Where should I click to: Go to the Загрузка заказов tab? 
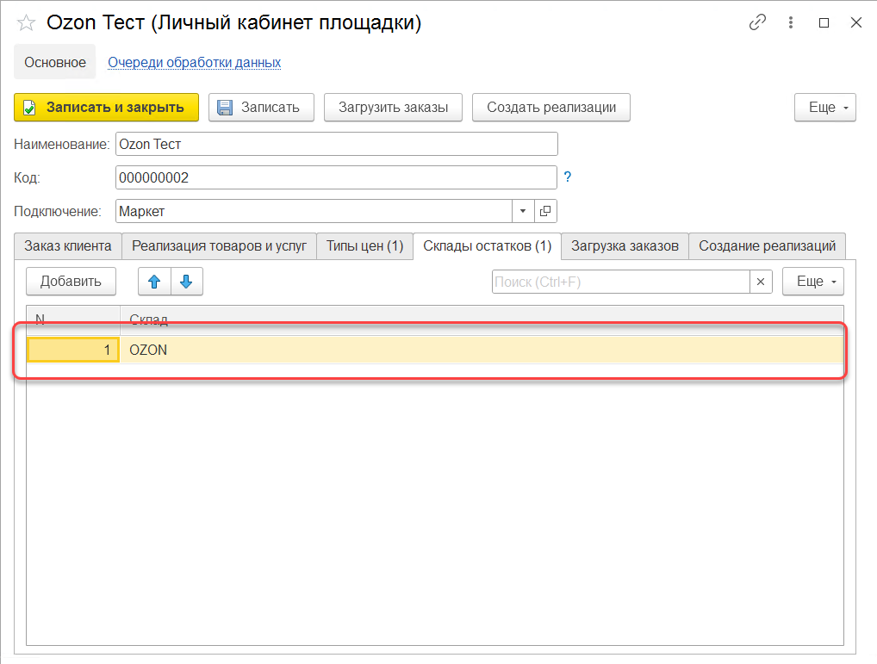click(625, 246)
